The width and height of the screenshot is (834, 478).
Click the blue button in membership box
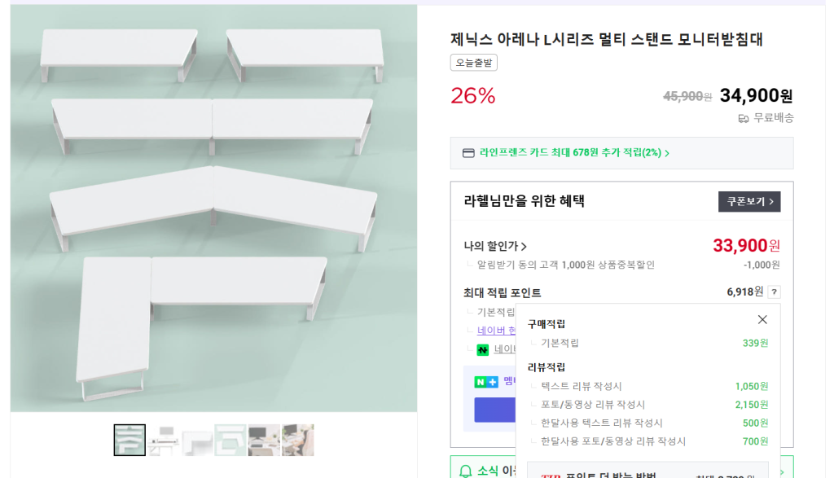coord(494,410)
